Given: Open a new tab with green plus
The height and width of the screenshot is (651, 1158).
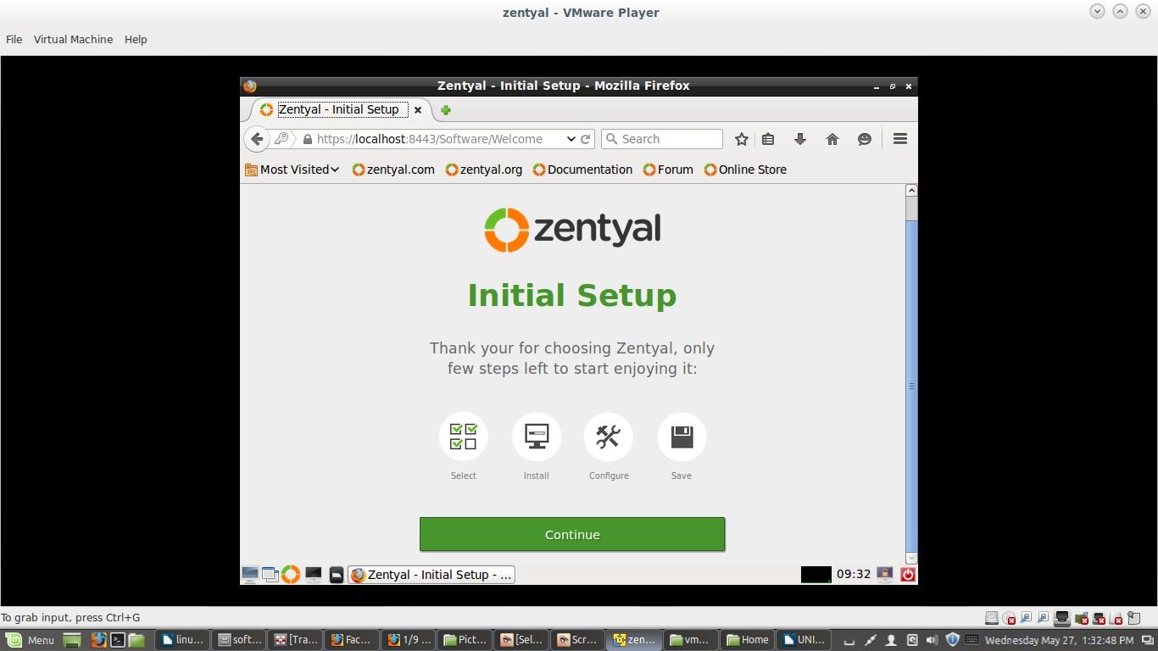Looking at the screenshot, I should pos(446,109).
